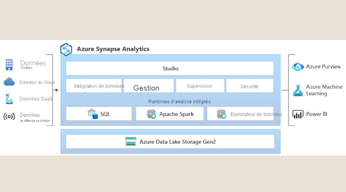Screen dimensions: 346x192
Task: Select the Sécurité box
Action: click(250, 86)
